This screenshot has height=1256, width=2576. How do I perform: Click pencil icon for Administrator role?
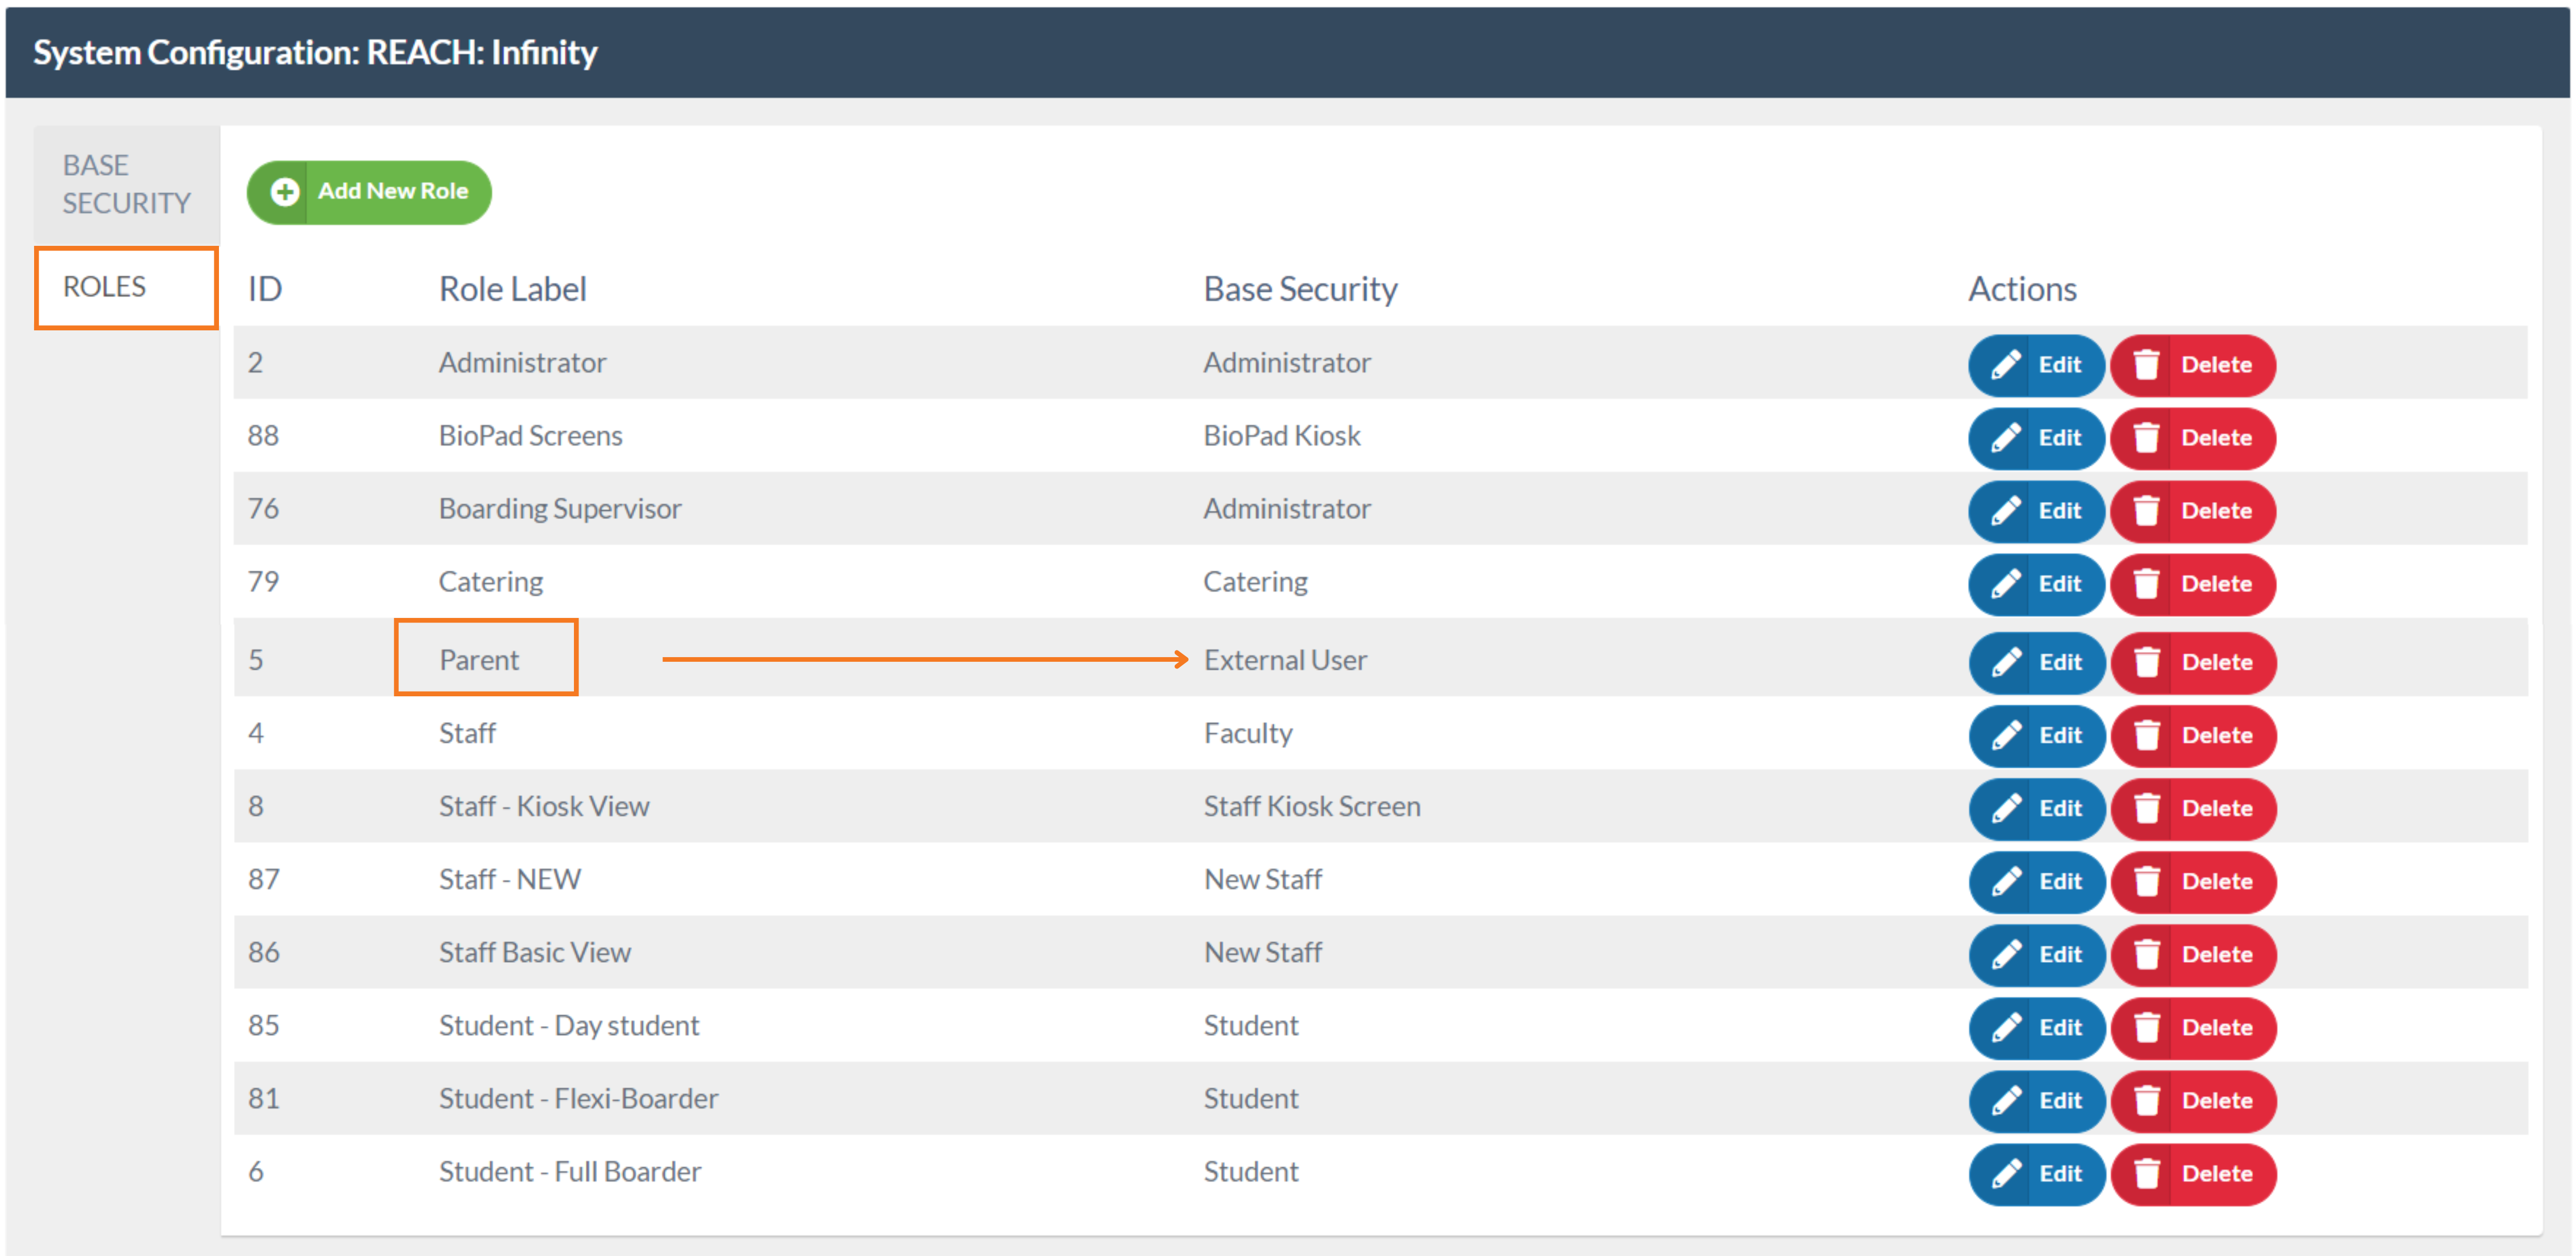point(2005,365)
